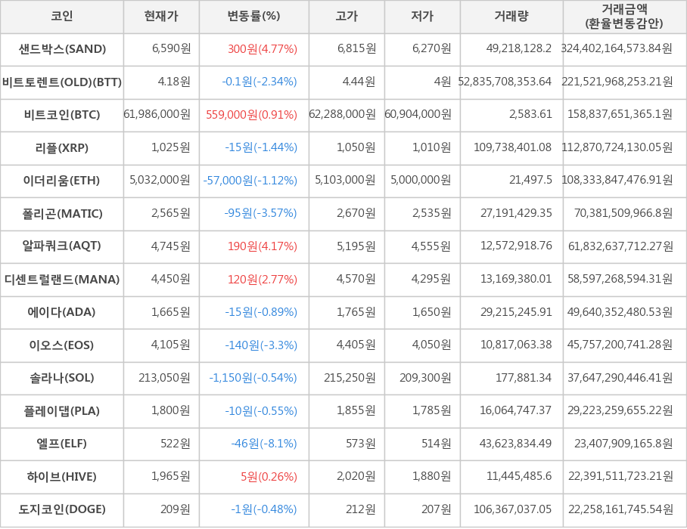
Task: Click DOGE change value -1원(-0.48%)
Action: (x=264, y=509)
